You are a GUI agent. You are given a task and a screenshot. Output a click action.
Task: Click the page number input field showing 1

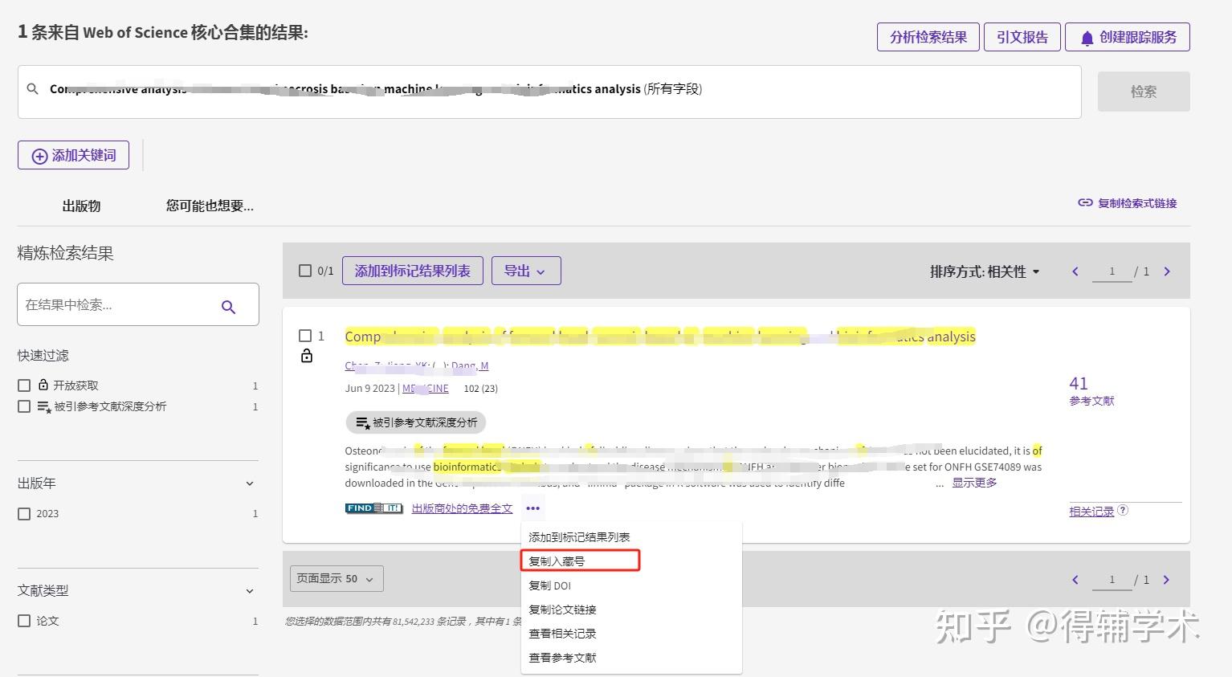click(x=1112, y=271)
